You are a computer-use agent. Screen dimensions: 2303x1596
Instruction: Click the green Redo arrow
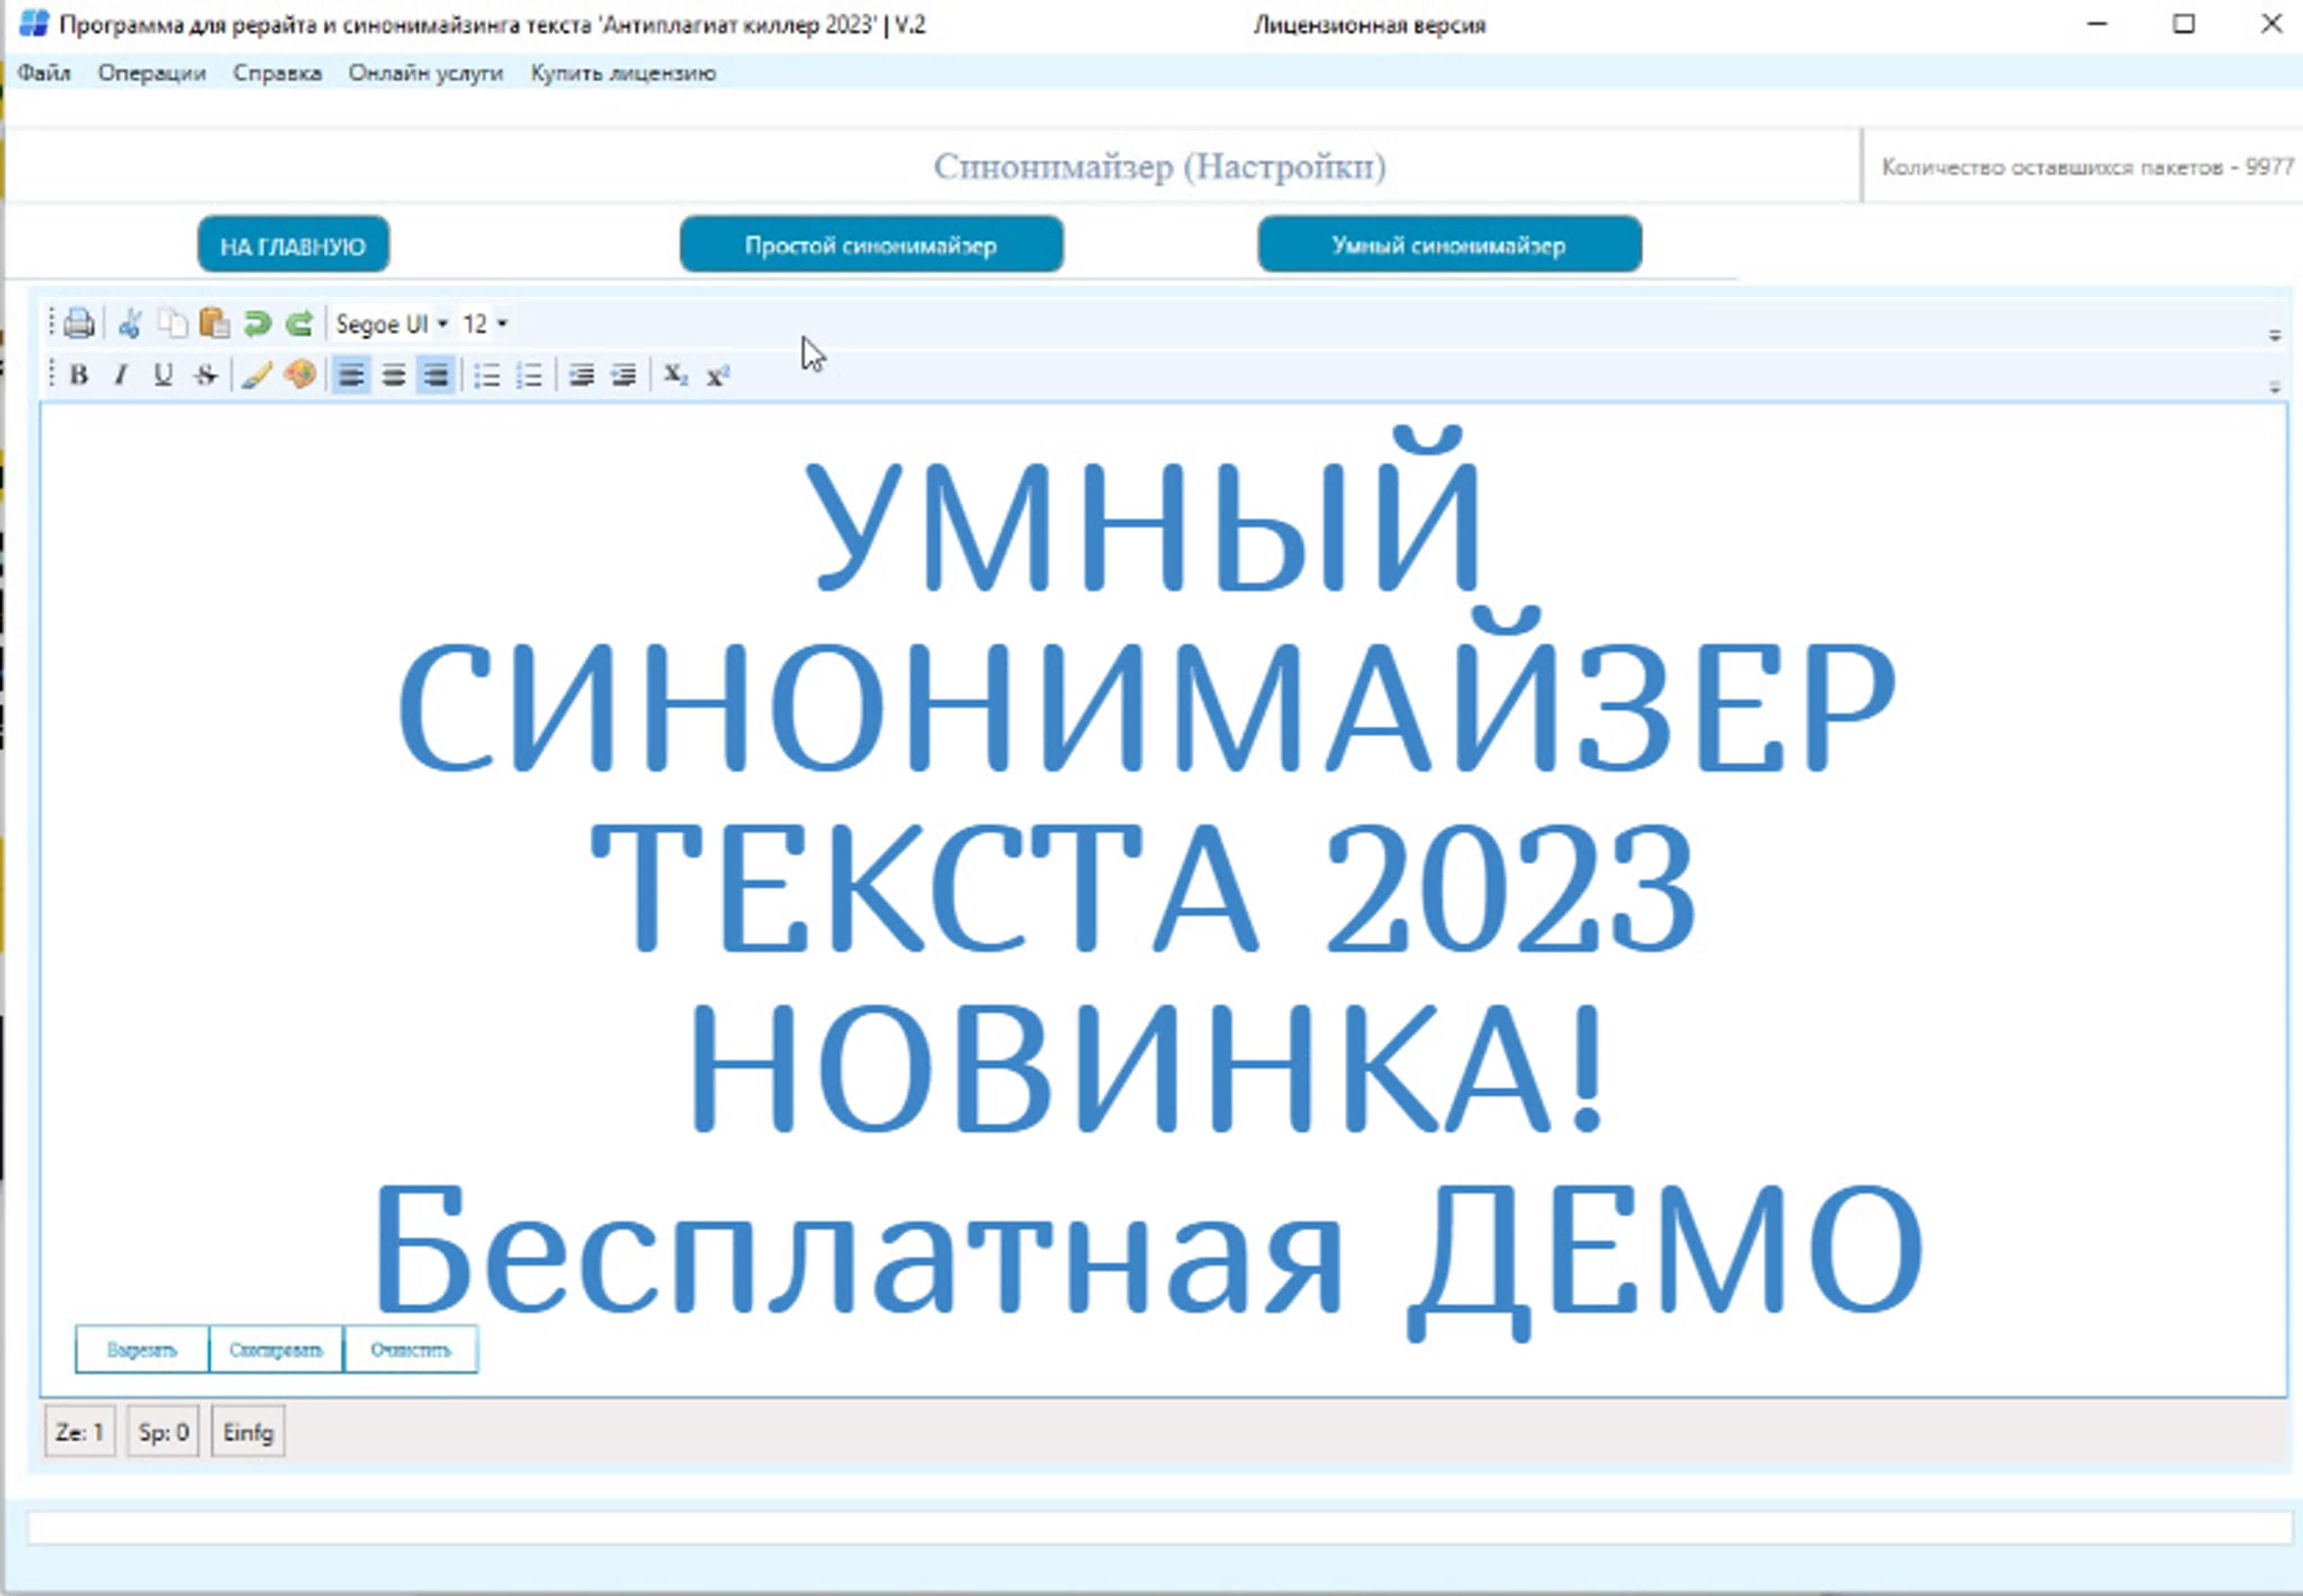tap(300, 324)
